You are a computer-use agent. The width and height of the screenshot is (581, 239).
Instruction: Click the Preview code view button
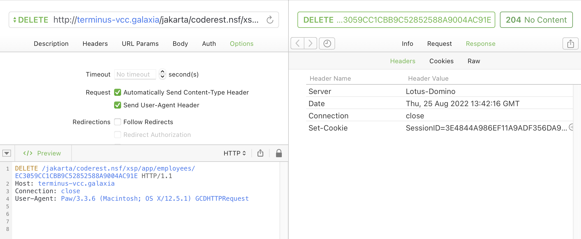click(x=42, y=153)
